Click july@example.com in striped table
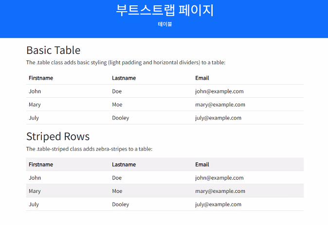The height and width of the screenshot is (225, 328). [218, 205]
